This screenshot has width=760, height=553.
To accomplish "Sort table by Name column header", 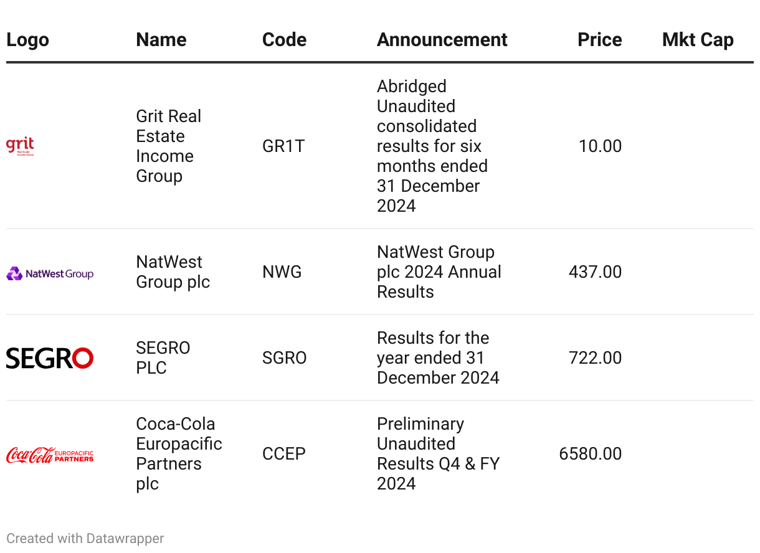I will 161,40.
